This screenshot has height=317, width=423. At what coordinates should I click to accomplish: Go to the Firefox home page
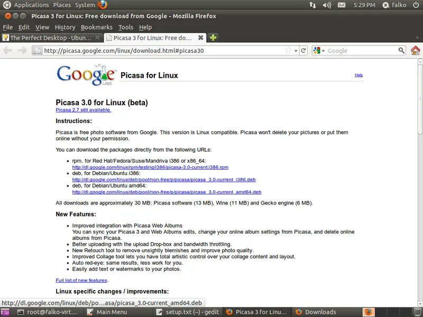[x=415, y=50]
